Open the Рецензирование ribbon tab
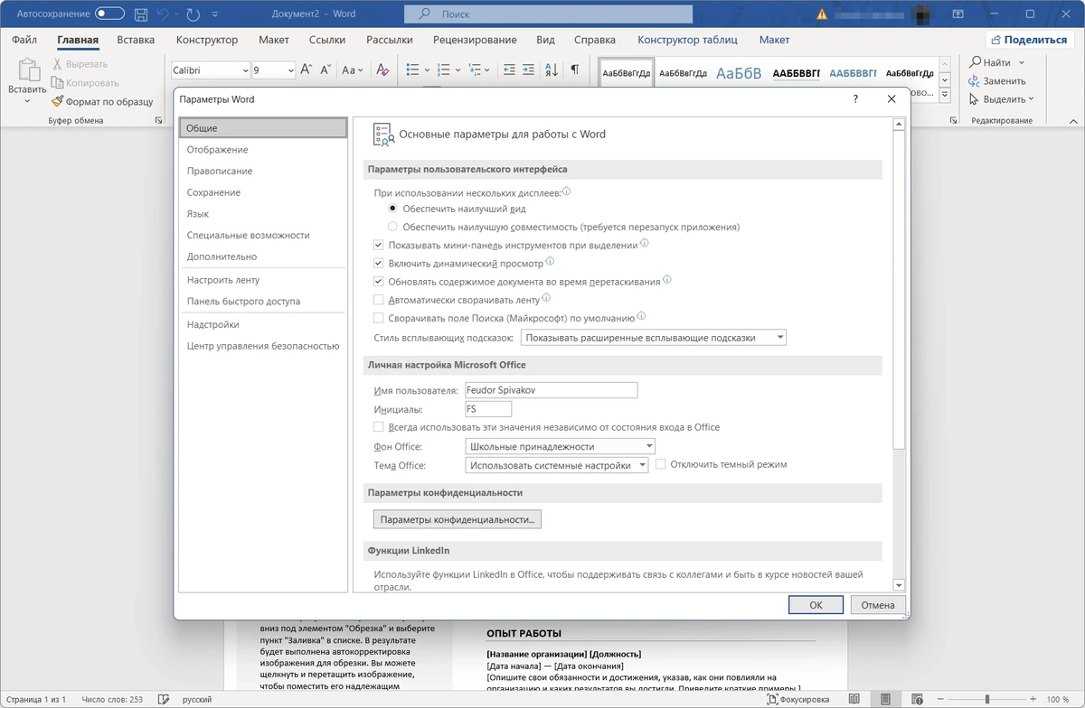 tap(475, 40)
